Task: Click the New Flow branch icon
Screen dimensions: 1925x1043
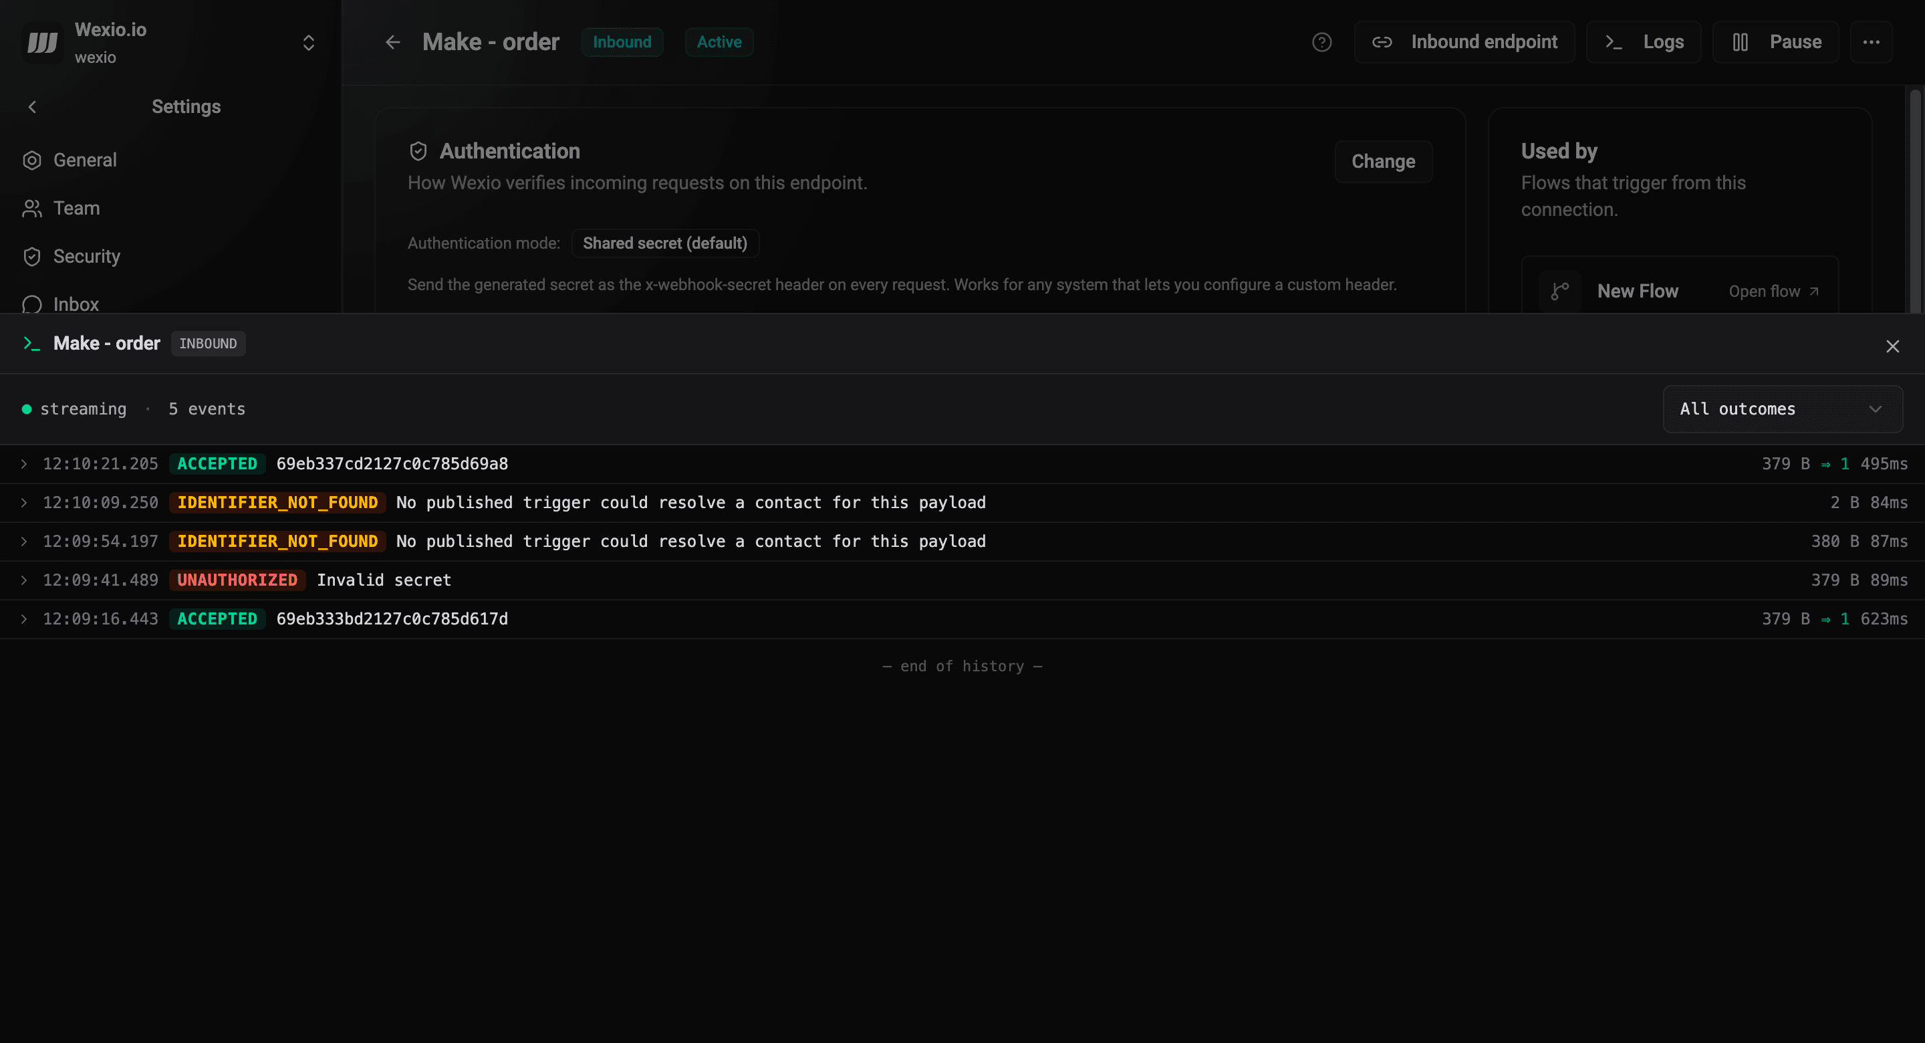Action: coord(1559,291)
